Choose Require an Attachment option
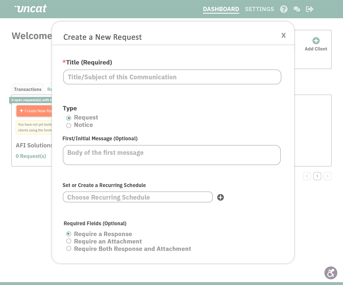 click(x=69, y=241)
